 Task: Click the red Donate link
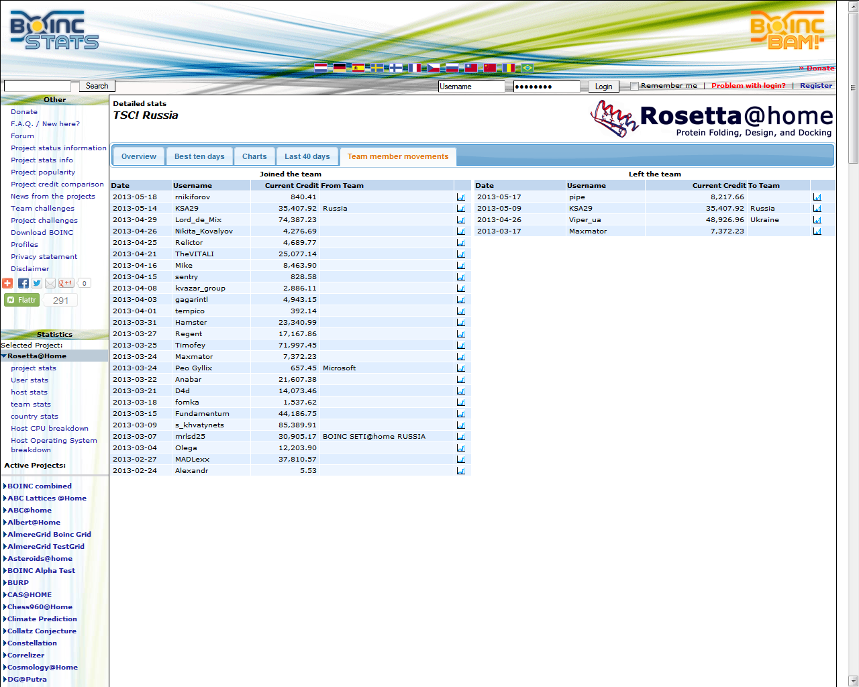pos(817,68)
